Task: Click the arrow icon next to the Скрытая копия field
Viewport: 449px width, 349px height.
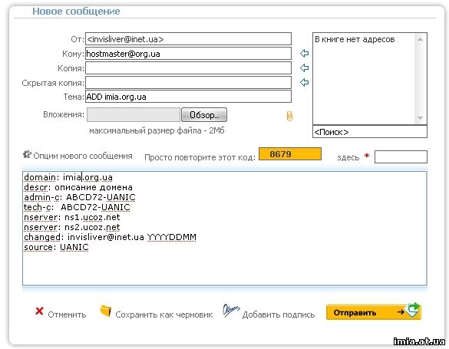Action: pos(304,82)
